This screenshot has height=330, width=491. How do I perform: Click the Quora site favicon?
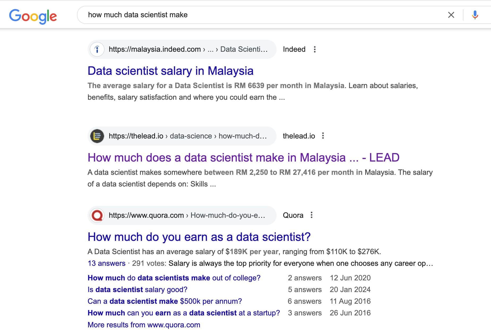(97, 215)
